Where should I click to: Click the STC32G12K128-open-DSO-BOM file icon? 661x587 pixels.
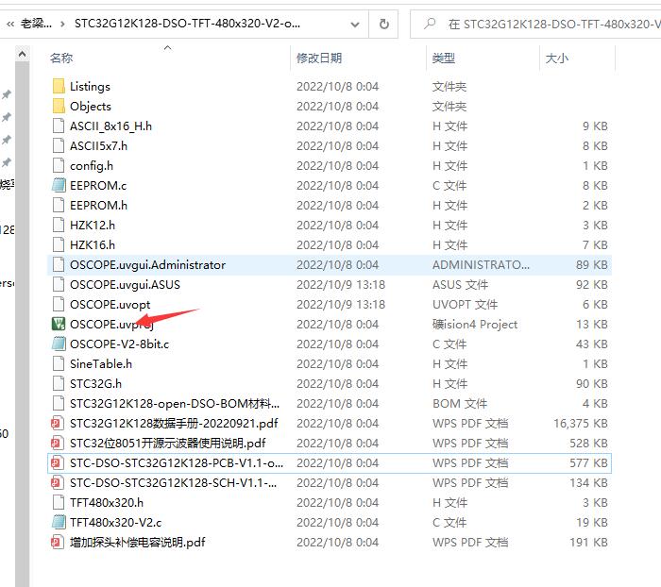59,403
